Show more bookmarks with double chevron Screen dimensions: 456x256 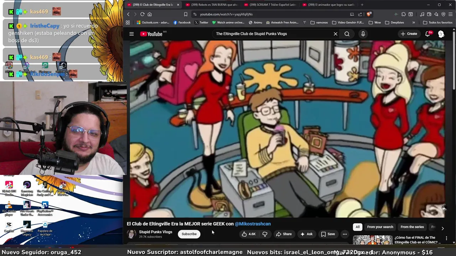coord(414,22)
